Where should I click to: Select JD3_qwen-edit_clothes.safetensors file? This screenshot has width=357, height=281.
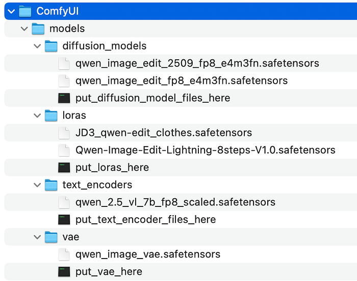163,133
